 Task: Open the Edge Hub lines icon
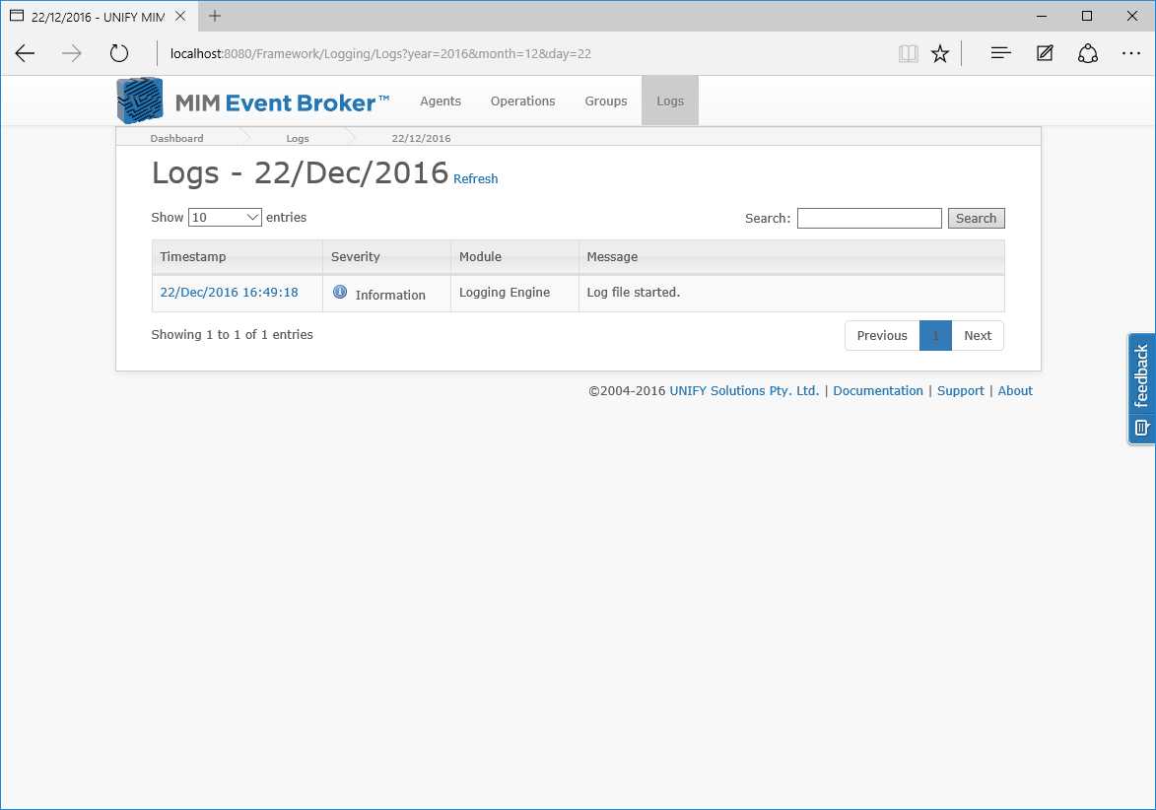click(x=1000, y=53)
